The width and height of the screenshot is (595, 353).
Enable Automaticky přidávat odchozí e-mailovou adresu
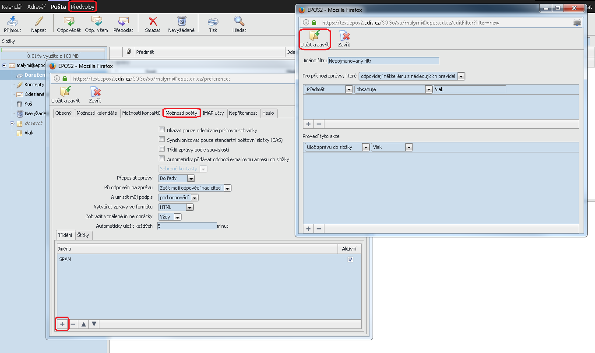[x=162, y=159]
